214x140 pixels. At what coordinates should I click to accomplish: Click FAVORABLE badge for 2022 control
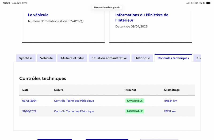[135, 111]
